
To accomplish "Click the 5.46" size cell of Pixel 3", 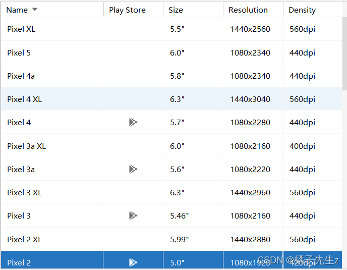I will point(193,215).
